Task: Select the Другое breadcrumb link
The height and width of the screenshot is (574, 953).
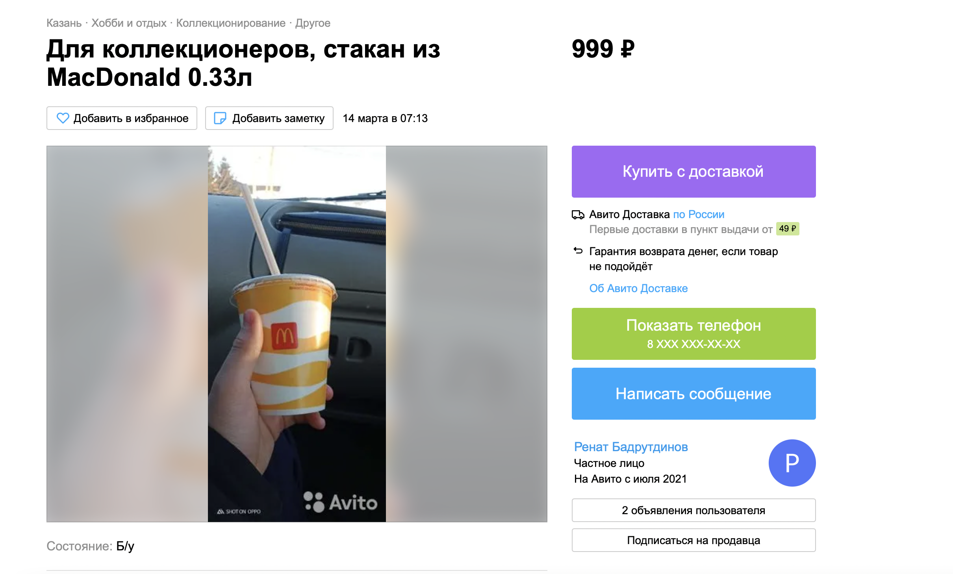Action: [x=313, y=23]
